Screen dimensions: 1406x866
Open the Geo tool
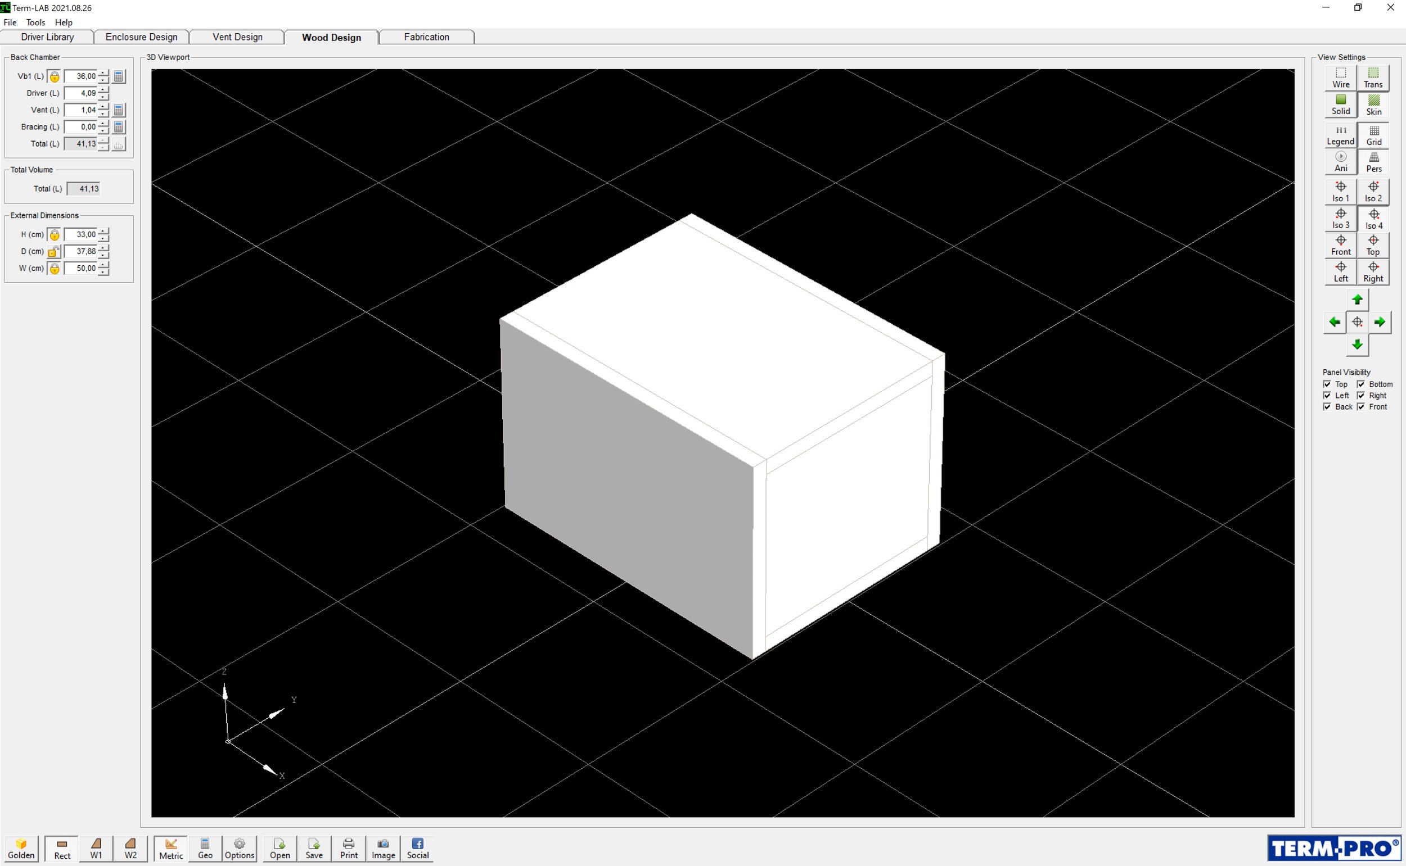coord(204,849)
